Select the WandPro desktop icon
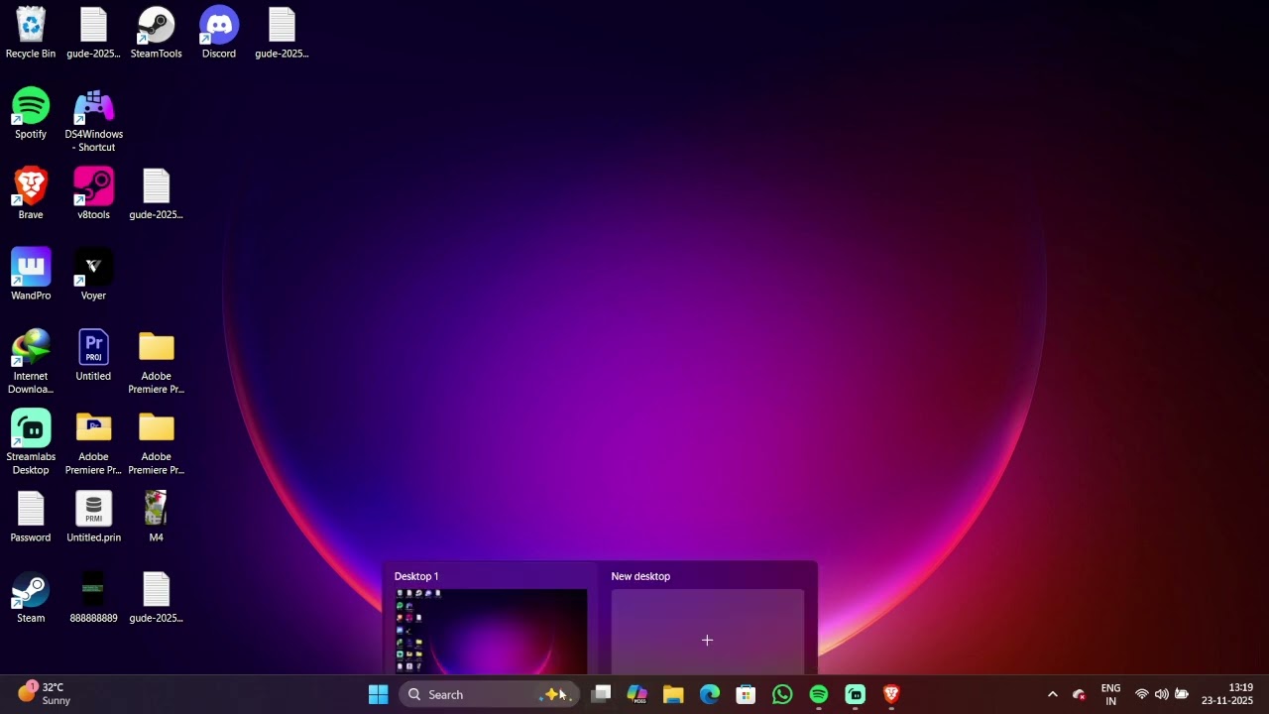The height and width of the screenshot is (714, 1269). 31,275
